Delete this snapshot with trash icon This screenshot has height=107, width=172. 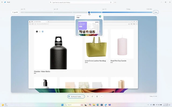pyautogui.click(x=97, y=96)
